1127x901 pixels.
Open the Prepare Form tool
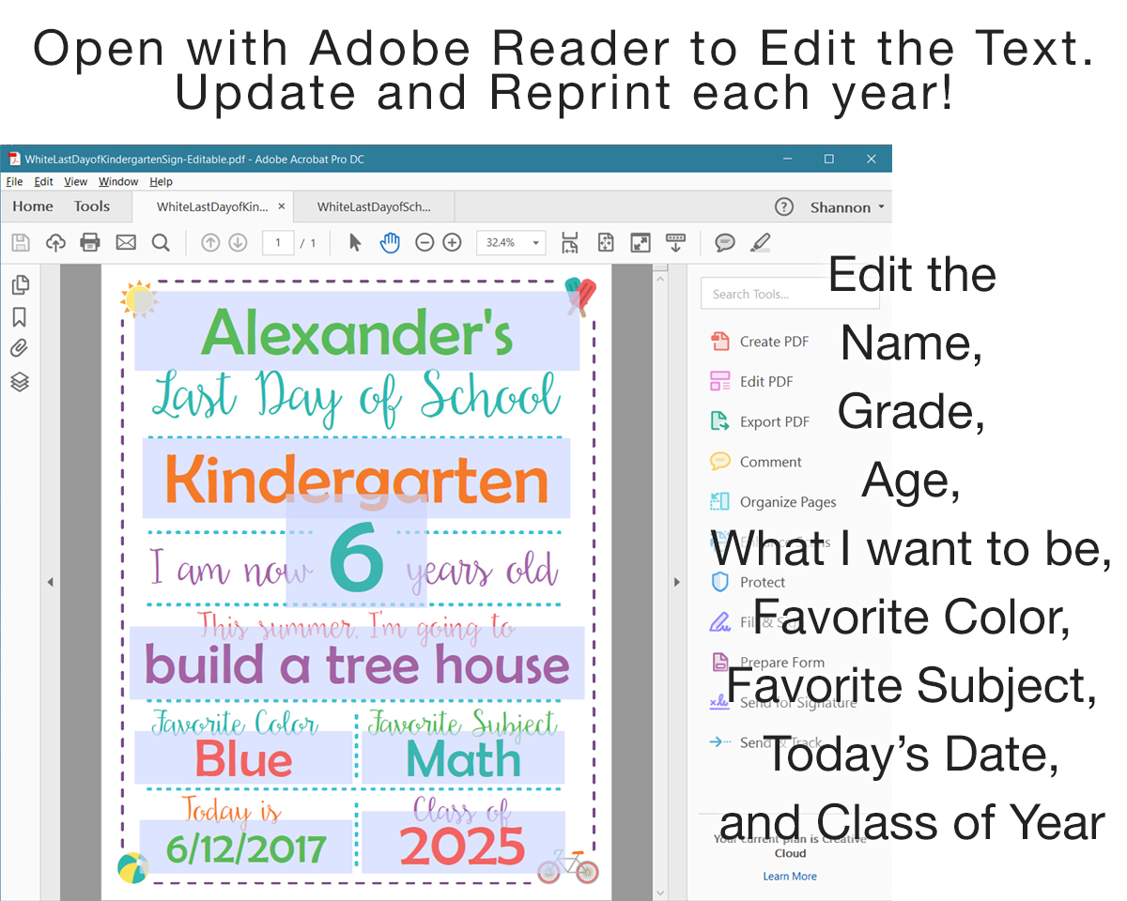pyautogui.click(x=767, y=662)
